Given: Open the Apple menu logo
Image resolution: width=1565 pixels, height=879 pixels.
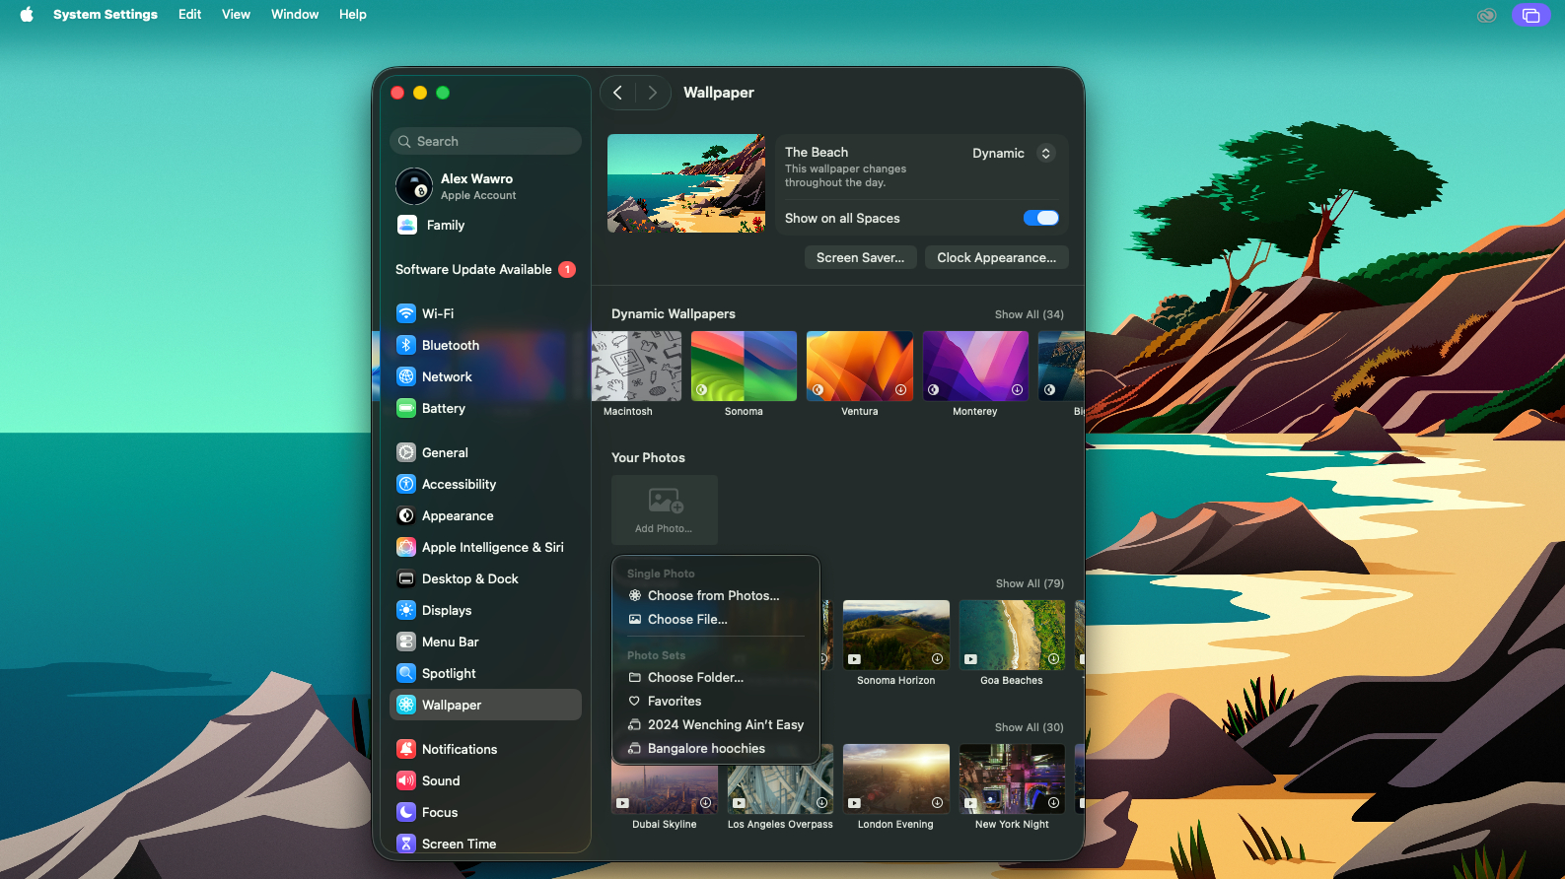Looking at the screenshot, I should pyautogui.click(x=27, y=14).
